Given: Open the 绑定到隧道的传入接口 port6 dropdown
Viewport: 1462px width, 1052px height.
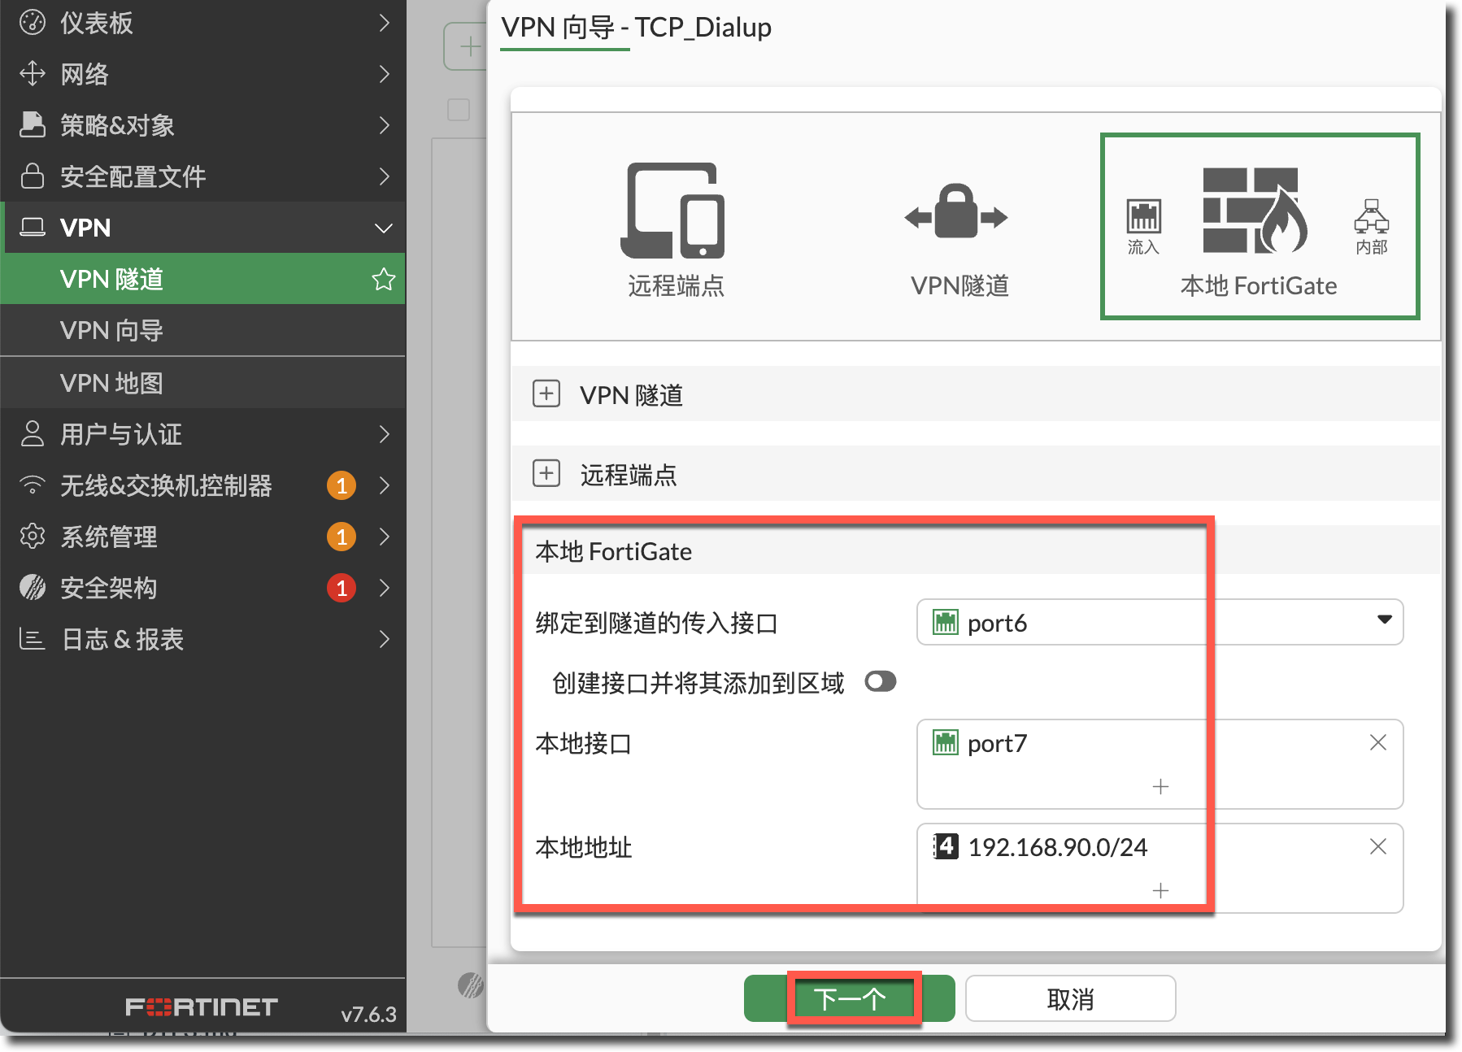Looking at the screenshot, I should [x=1160, y=622].
